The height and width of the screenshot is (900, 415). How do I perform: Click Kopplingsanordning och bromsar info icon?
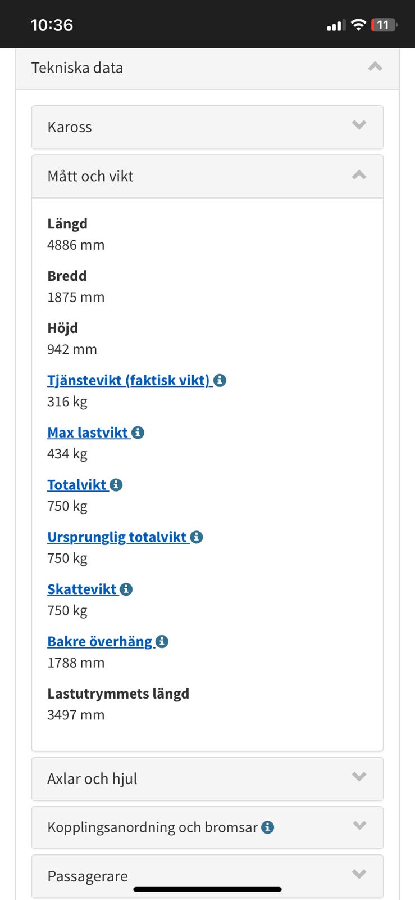[x=268, y=827]
